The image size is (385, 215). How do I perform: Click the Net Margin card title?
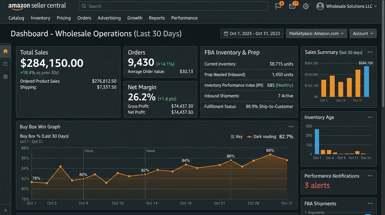142,87
